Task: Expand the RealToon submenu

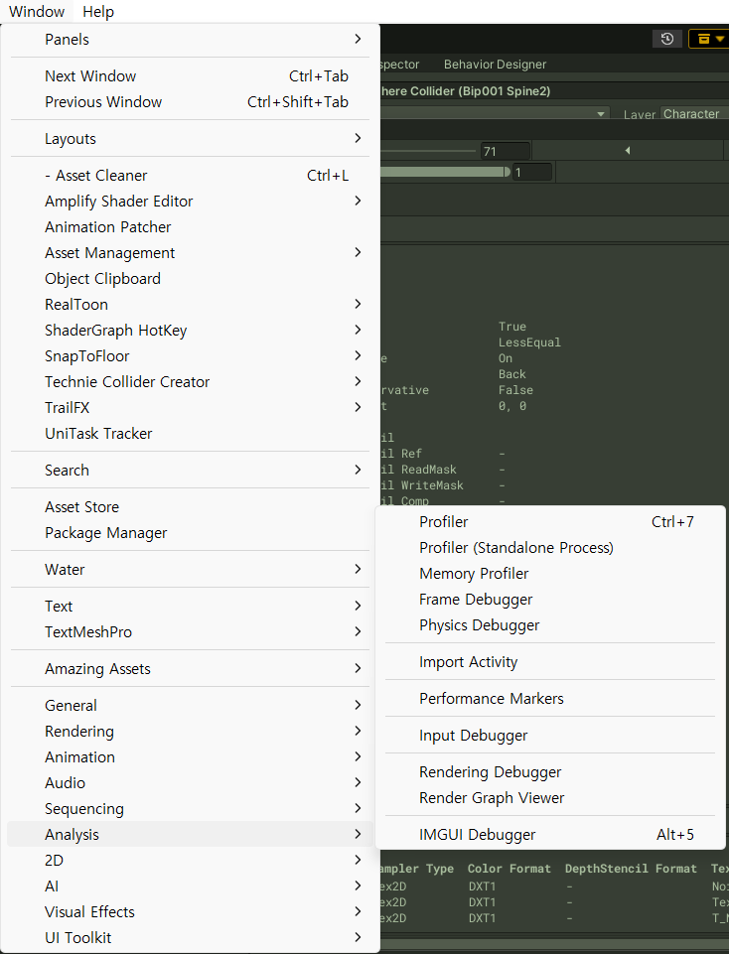Action: click(190, 304)
